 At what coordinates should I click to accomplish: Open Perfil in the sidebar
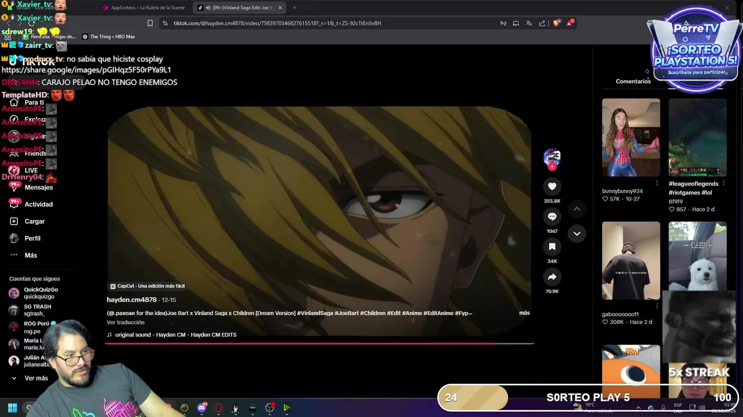(x=33, y=238)
